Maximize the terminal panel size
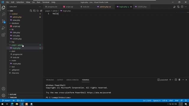 [x=183, y=80]
